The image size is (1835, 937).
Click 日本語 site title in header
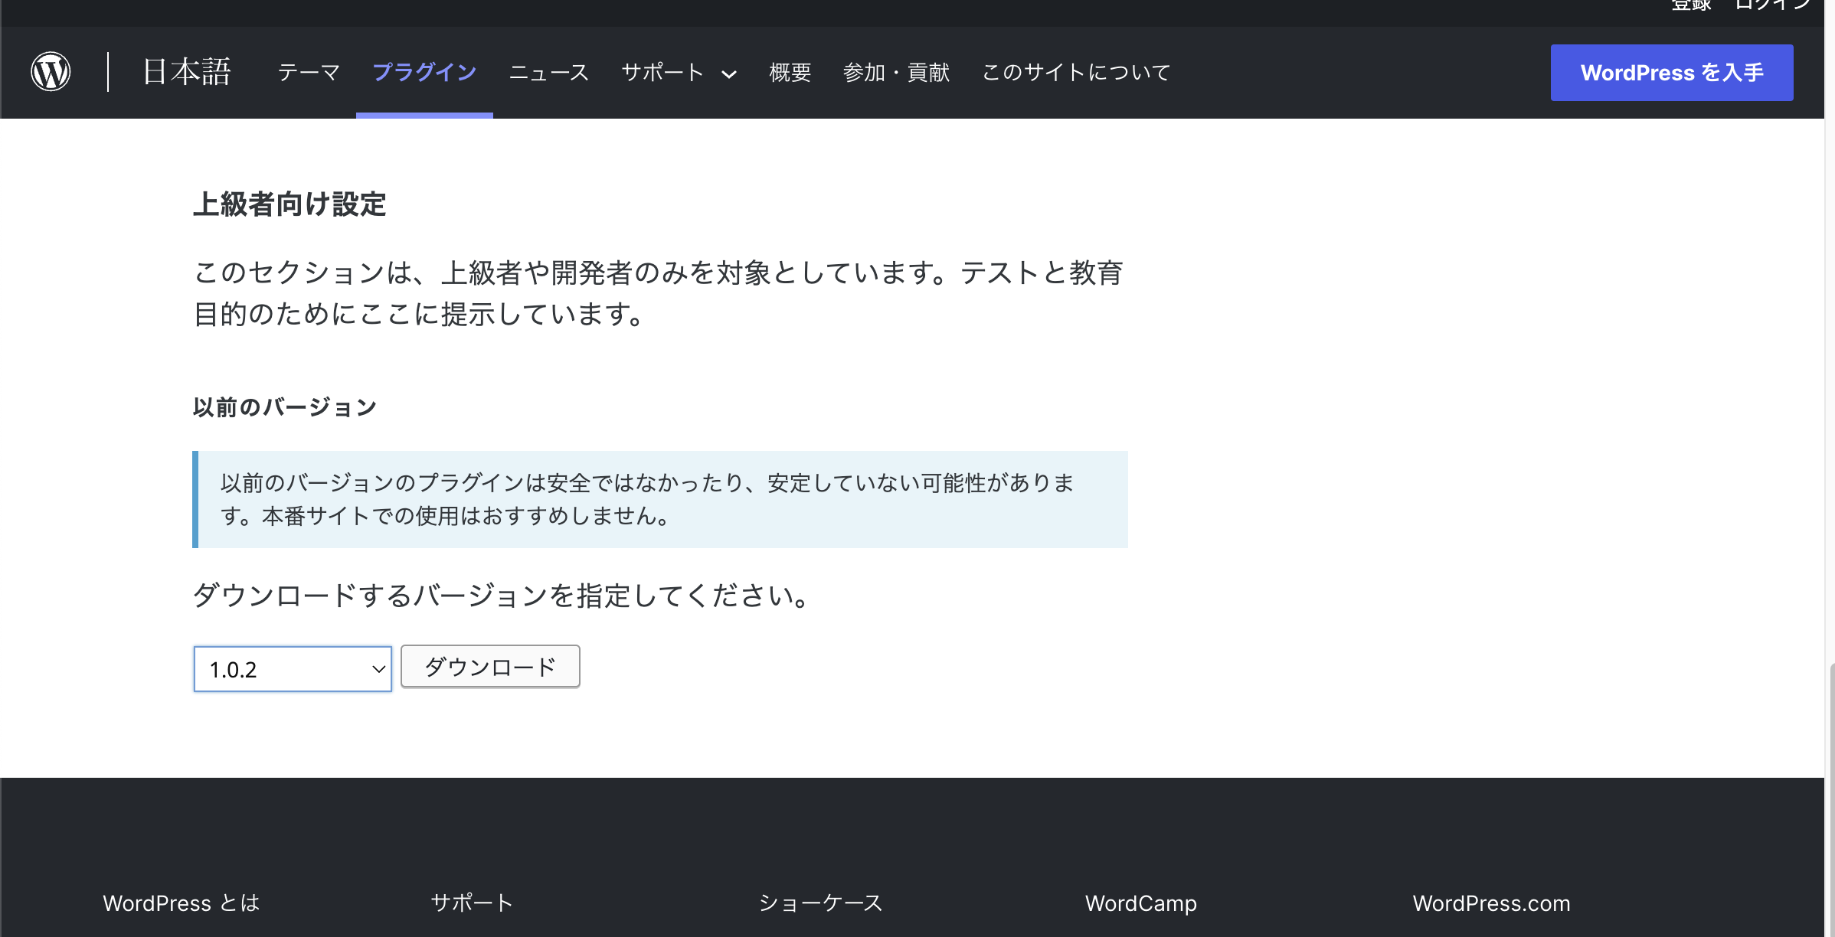186,71
